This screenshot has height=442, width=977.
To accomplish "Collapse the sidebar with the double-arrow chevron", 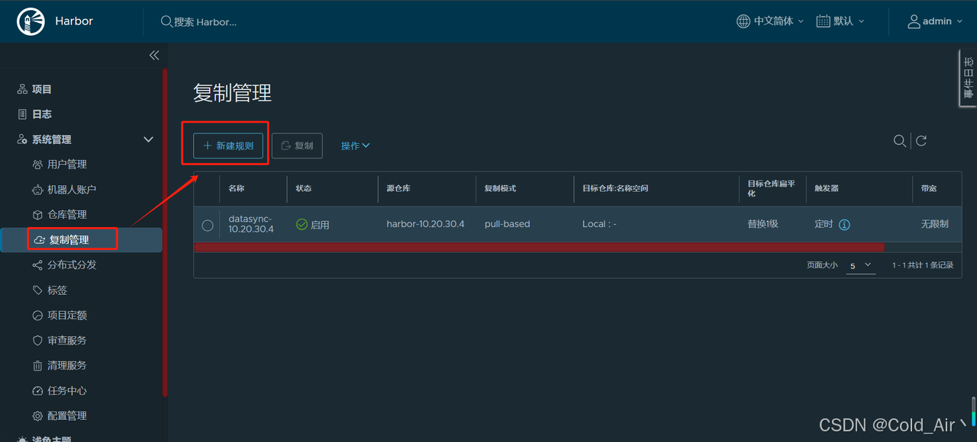I will [154, 55].
